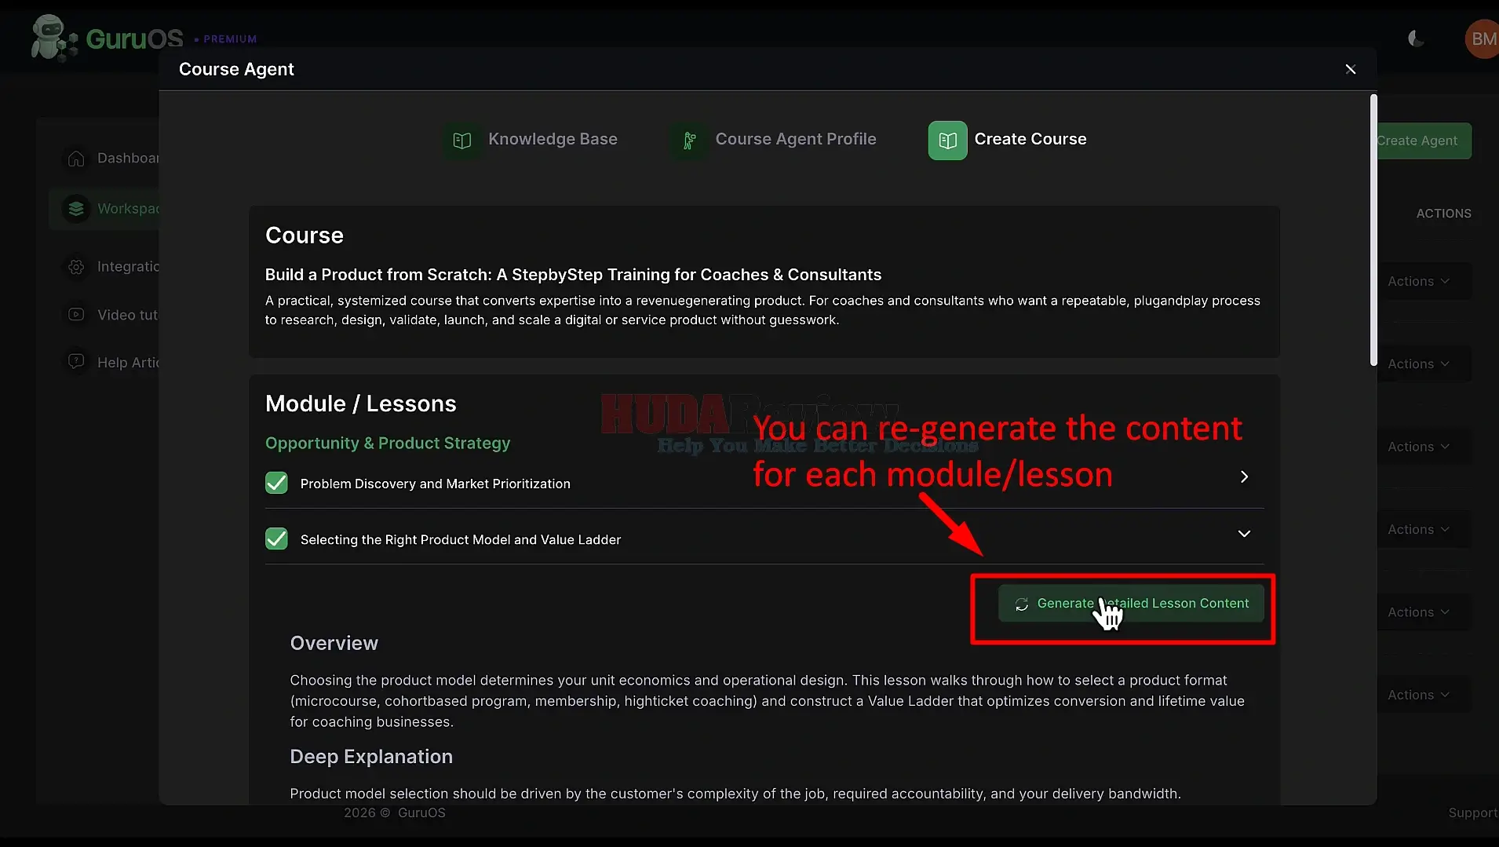Switch to the Course Agent Profile tab
This screenshot has height=847, width=1499.
click(x=773, y=141)
